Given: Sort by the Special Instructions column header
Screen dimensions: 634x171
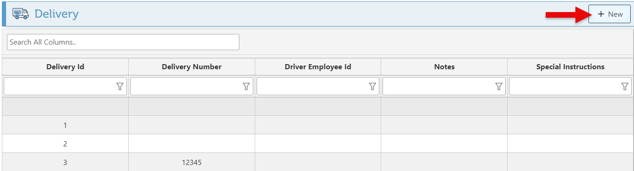Looking at the screenshot, I should point(570,67).
